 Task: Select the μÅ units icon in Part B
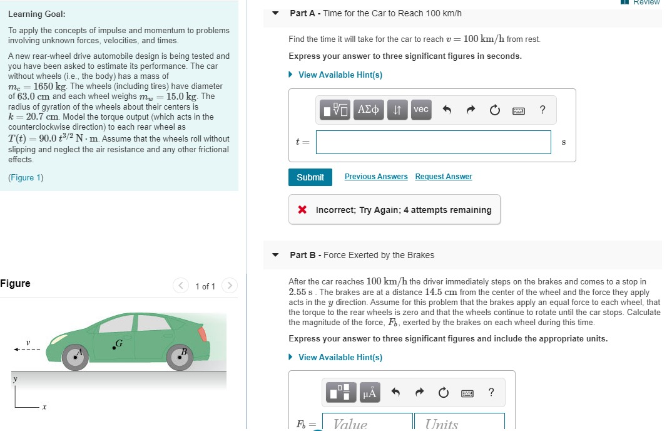369,392
